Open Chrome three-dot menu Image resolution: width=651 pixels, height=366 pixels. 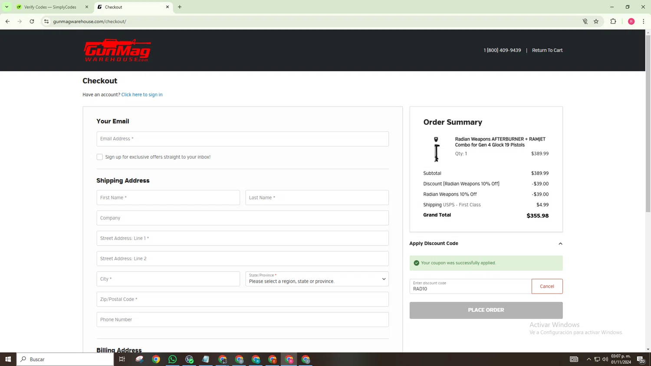(x=643, y=21)
